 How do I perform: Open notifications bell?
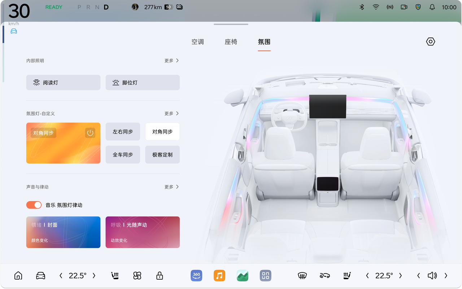tap(432, 7)
